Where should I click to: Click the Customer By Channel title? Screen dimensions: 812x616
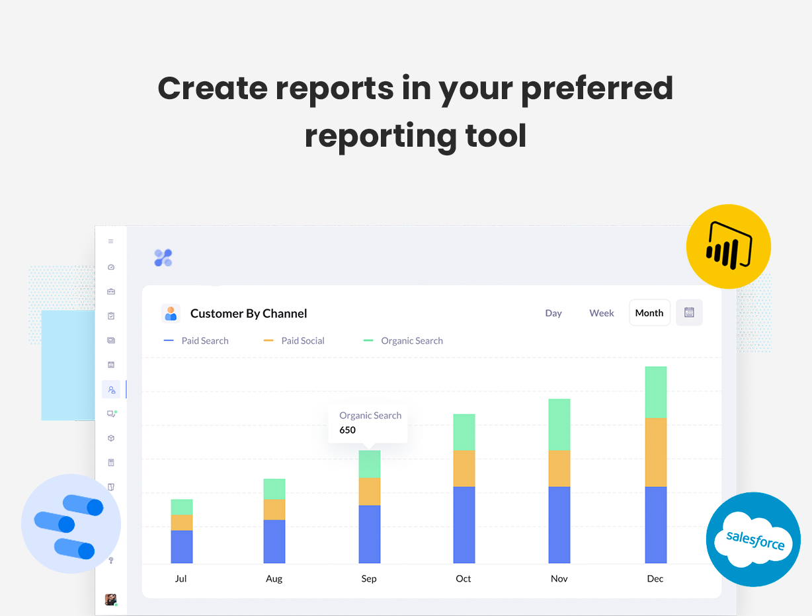click(x=249, y=313)
